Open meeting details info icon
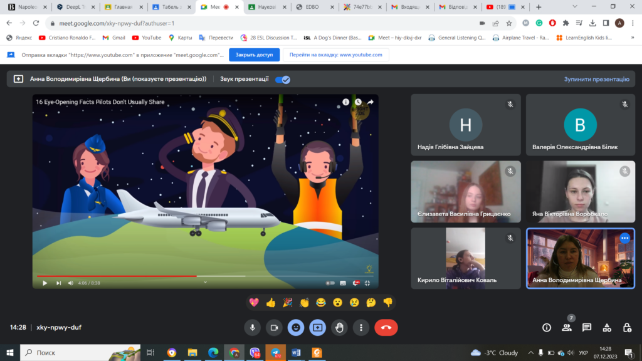The width and height of the screenshot is (642, 361). tap(547, 327)
